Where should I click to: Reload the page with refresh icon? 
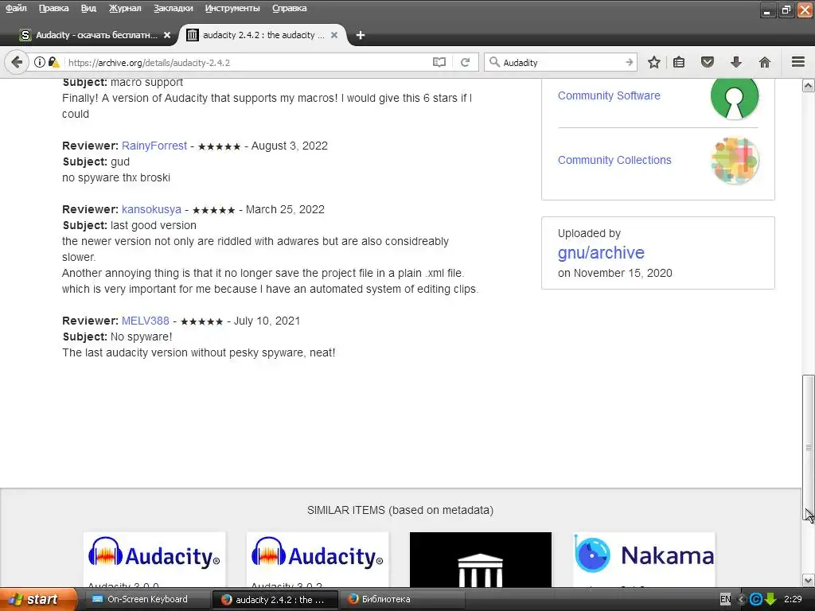(465, 62)
